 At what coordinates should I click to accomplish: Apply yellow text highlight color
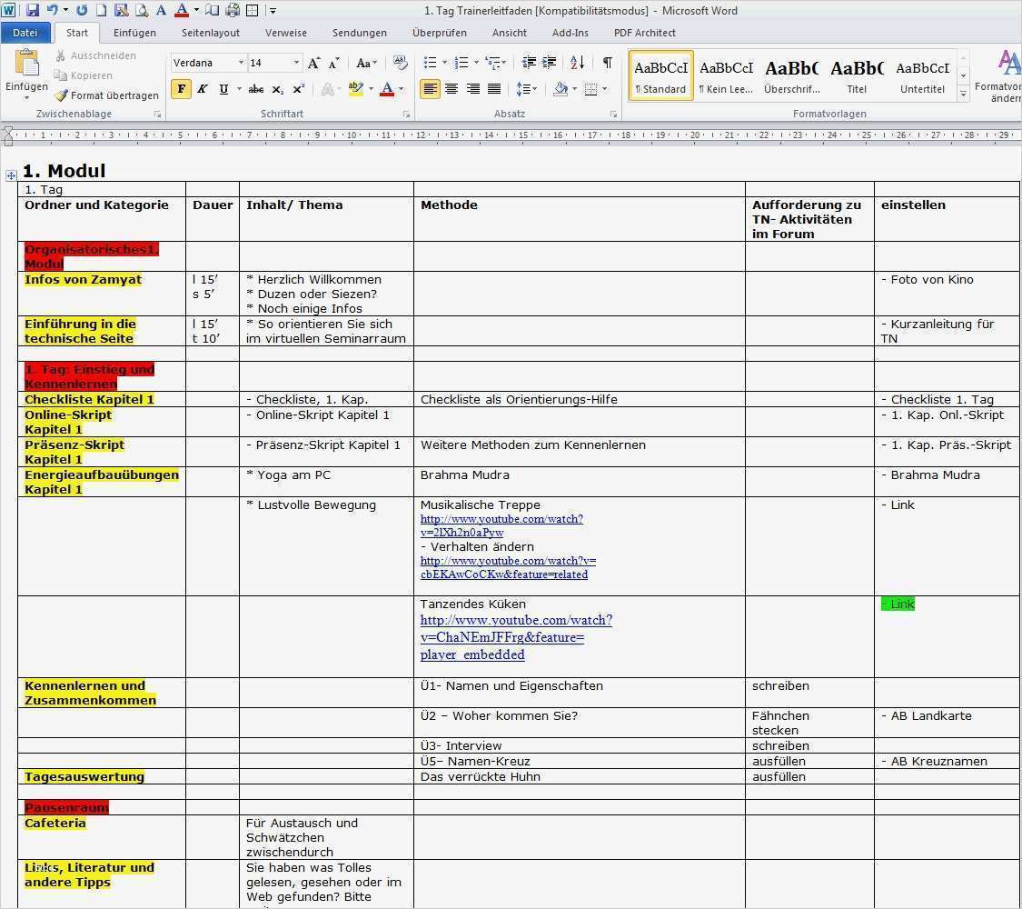[355, 89]
